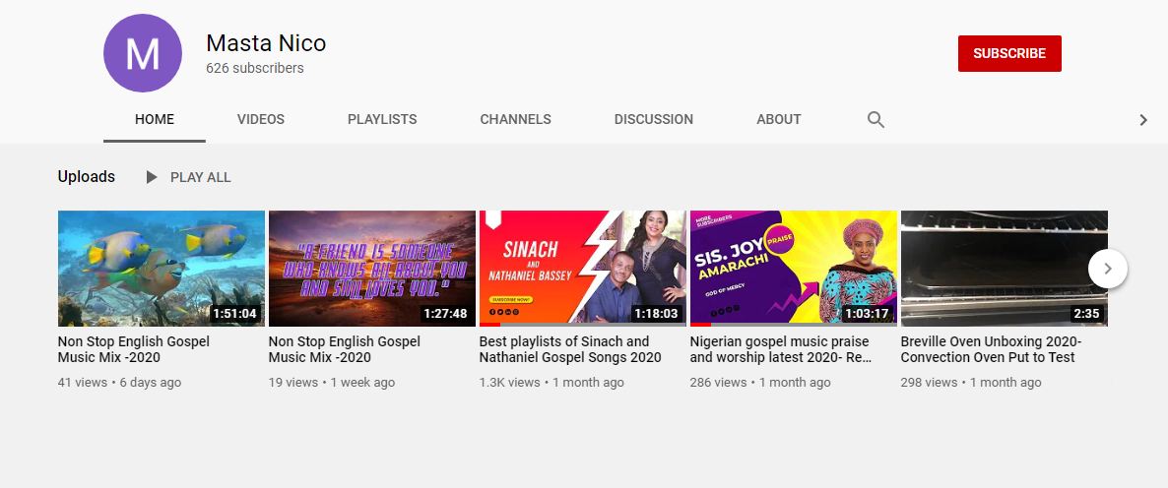The image size is (1168, 488).
Task: Open the Breville oven video thumbnail
Action: point(1005,269)
